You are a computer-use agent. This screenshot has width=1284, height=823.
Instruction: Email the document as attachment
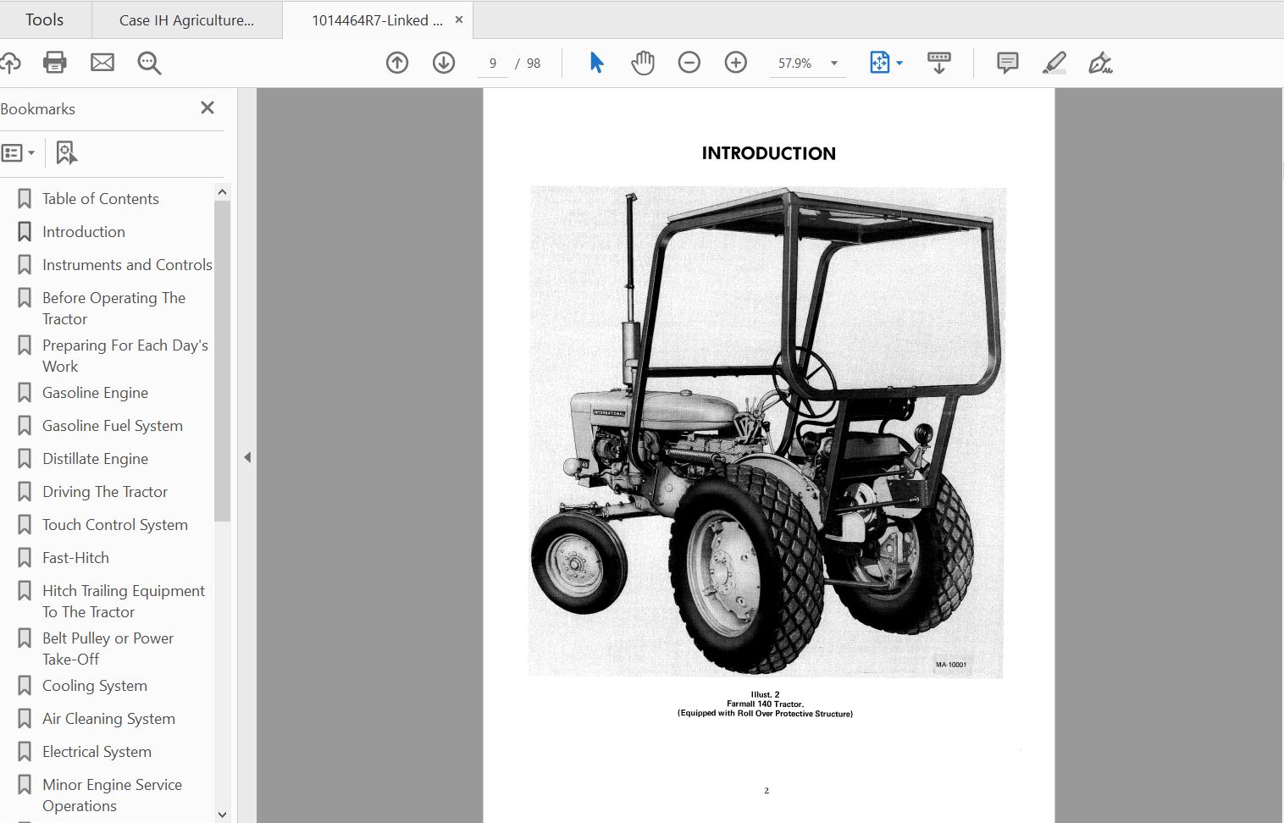[x=102, y=62]
